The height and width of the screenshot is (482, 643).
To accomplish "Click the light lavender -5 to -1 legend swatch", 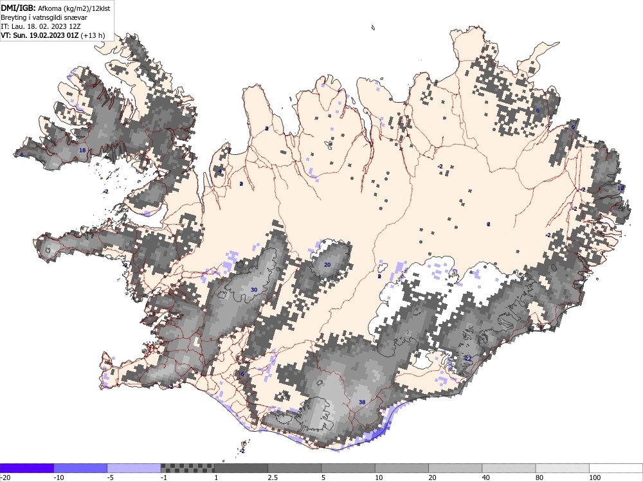I will [134, 468].
